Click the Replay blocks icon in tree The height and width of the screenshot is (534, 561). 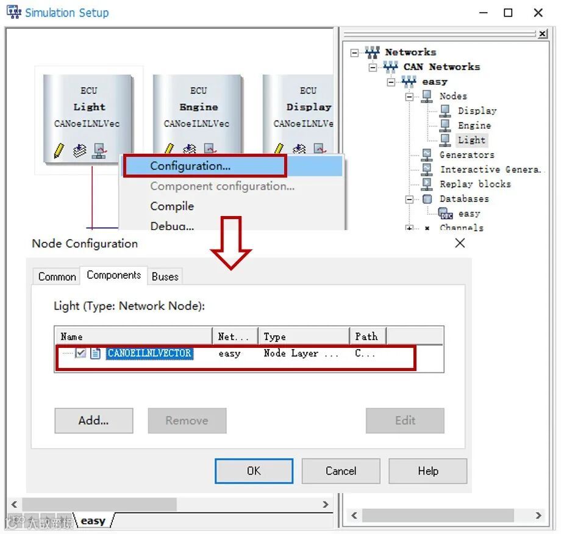427,184
